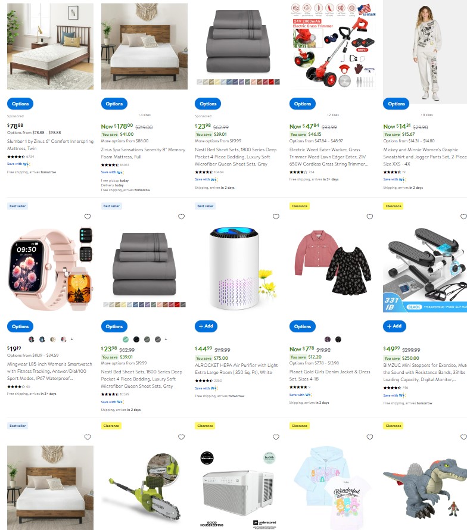Pick black swatch for Planet Gold jacket set
Image resolution: width=467 pixels, height=530 pixels.
point(338,339)
